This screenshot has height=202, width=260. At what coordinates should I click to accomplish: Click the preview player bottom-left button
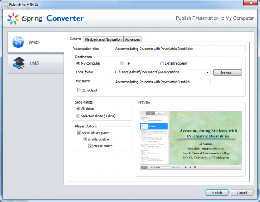coord(144,167)
